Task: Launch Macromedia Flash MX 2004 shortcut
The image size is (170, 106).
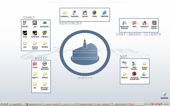Action: click(134, 74)
